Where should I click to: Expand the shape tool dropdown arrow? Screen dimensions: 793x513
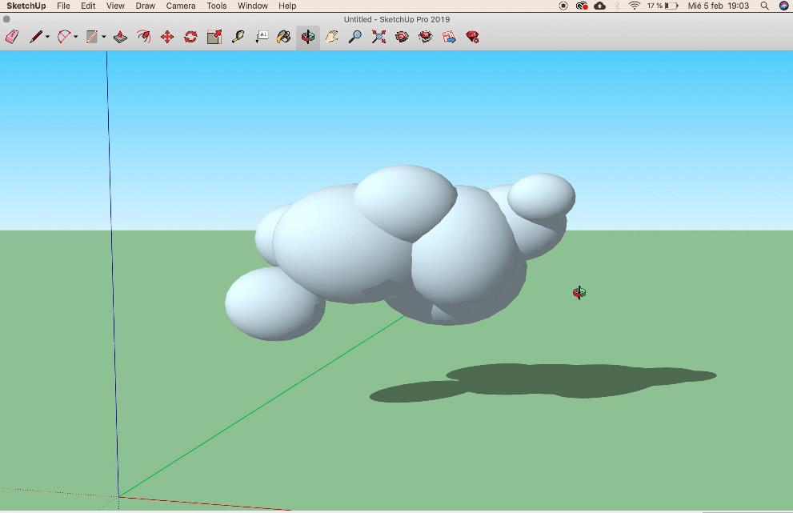click(104, 37)
